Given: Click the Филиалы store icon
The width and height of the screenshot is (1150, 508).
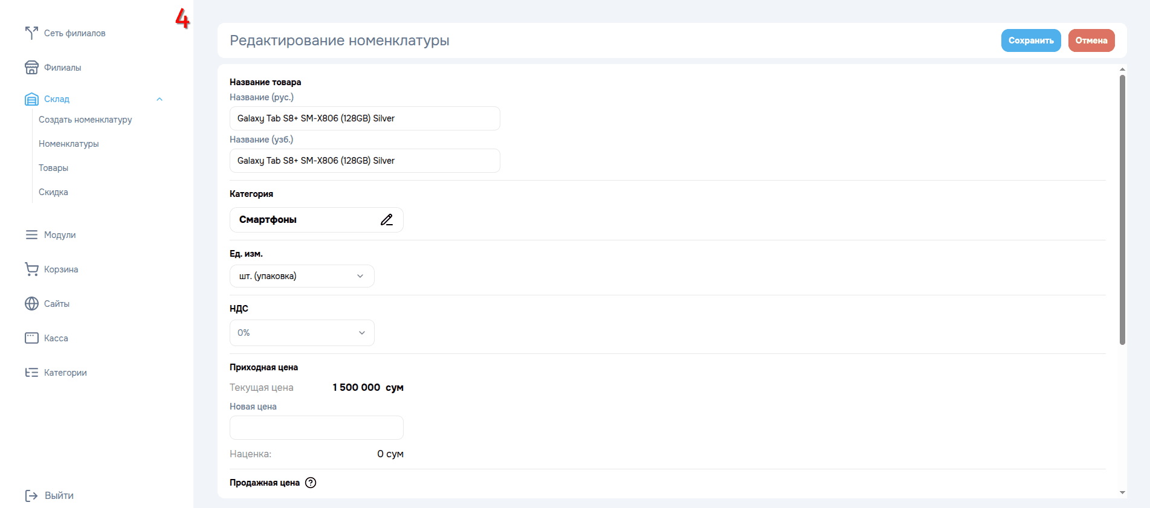Looking at the screenshot, I should coord(31,68).
